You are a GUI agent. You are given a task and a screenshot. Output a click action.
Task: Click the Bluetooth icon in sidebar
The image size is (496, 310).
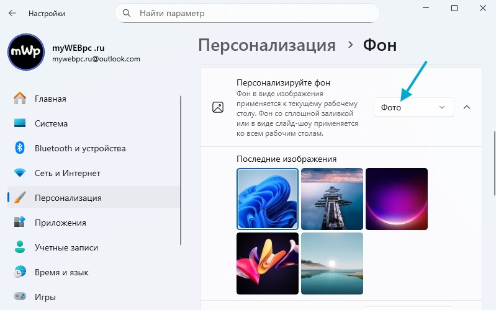20,148
